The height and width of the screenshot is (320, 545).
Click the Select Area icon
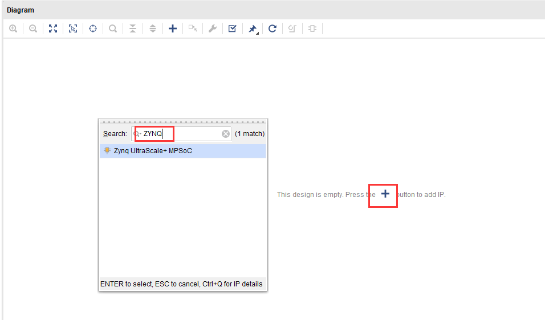pyautogui.click(x=73, y=28)
